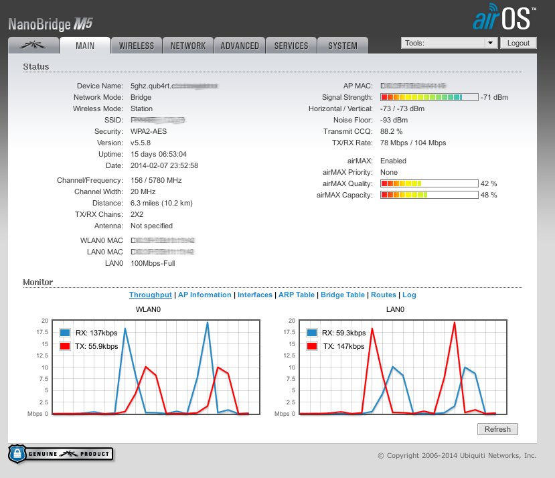Click the -71 dBm signal reading
The height and width of the screenshot is (478, 555).
pos(494,97)
